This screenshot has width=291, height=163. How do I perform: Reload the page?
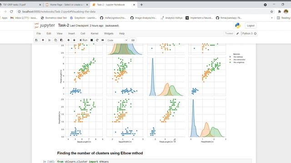tap(11, 11)
